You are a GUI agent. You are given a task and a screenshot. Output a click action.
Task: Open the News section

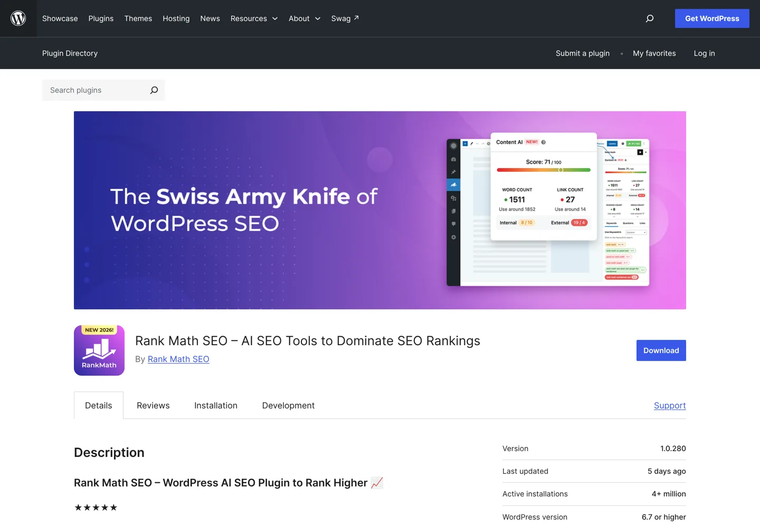[x=210, y=18]
